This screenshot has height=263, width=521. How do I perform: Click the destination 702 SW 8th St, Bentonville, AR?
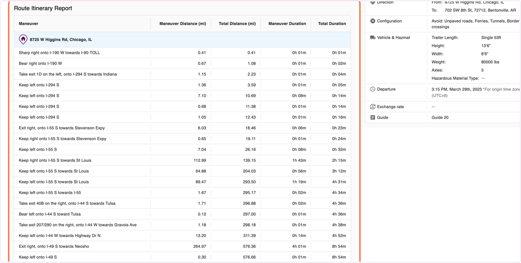click(x=481, y=10)
